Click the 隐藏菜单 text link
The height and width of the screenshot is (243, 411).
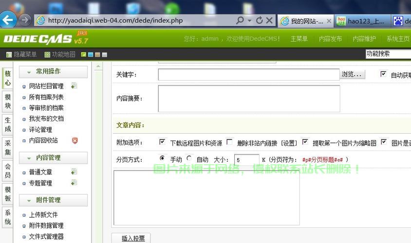(x=25, y=54)
